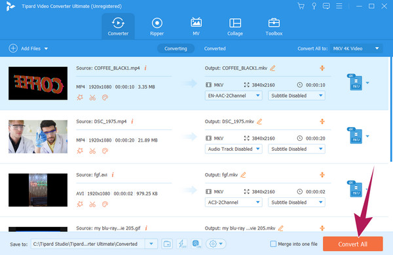Open the enhance star icon for DSC_1975.mp4
393x255 pixels.
click(80, 151)
